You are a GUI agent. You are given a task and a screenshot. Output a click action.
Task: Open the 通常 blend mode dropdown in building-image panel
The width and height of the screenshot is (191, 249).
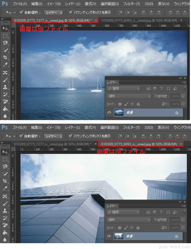click(x=128, y=220)
